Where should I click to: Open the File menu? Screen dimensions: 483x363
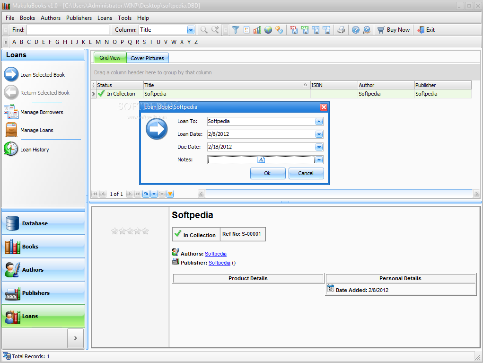[10, 18]
